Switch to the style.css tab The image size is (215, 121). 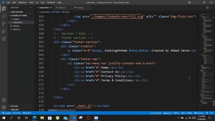pyautogui.click(x=62, y=7)
